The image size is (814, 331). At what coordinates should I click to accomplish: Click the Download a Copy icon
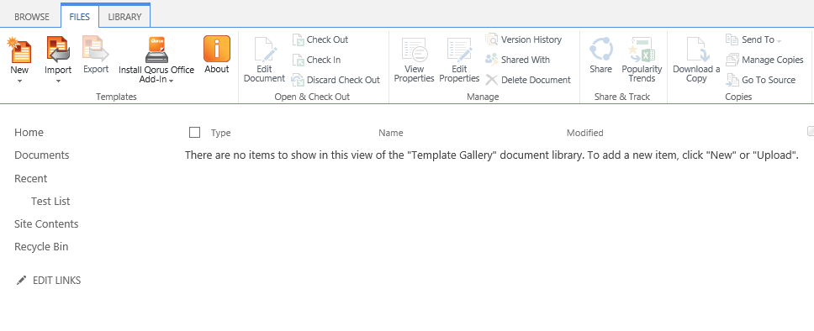point(696,50)
